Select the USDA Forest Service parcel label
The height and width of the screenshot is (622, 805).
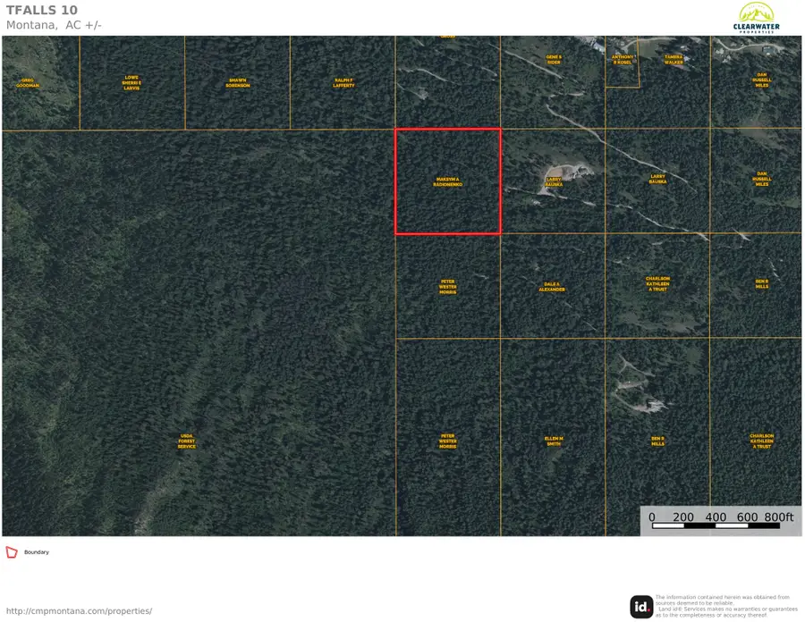187,441
